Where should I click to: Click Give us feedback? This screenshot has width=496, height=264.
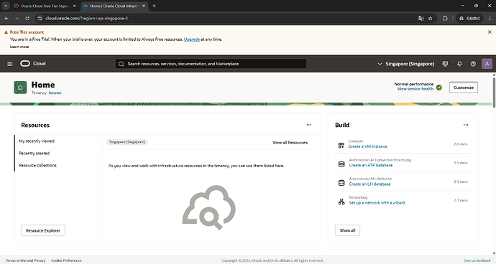pos(477,260)
